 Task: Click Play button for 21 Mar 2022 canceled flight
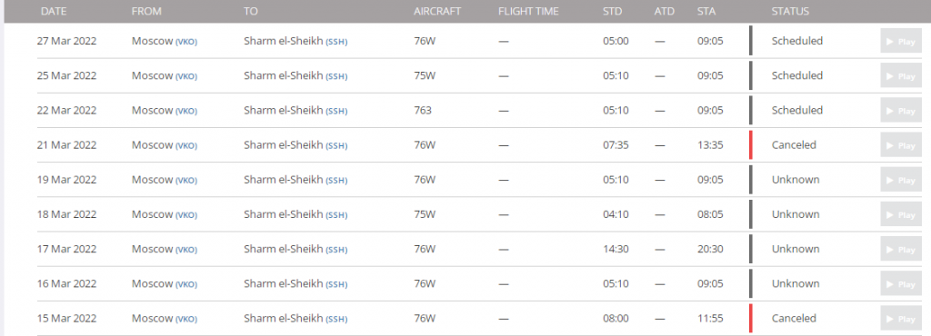pos(901,145)
